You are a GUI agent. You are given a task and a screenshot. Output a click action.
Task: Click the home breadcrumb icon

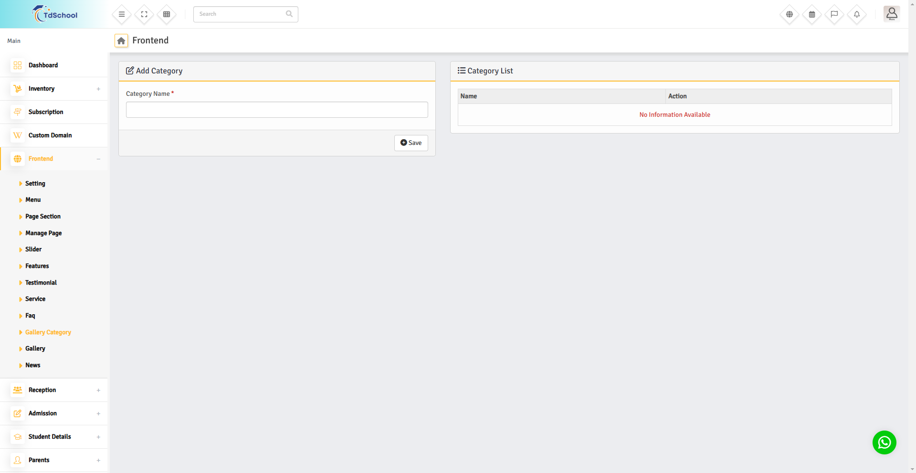point(121,41)
